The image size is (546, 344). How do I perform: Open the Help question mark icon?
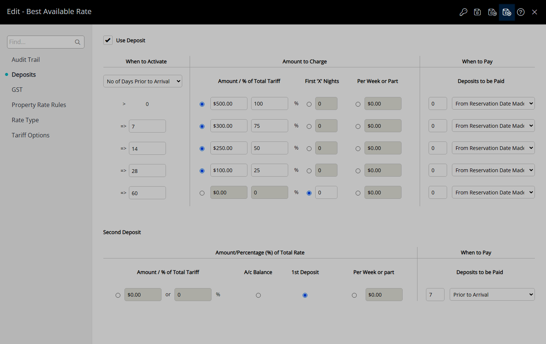tap(521, 12)
